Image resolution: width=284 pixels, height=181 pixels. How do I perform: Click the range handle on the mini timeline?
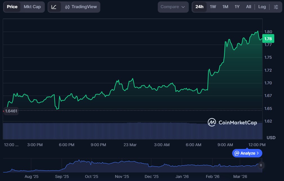point(261,165)
